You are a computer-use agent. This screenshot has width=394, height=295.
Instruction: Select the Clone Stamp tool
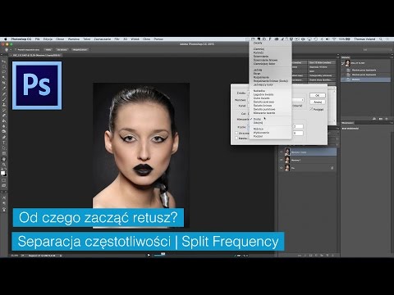click(x=4, y=105)
